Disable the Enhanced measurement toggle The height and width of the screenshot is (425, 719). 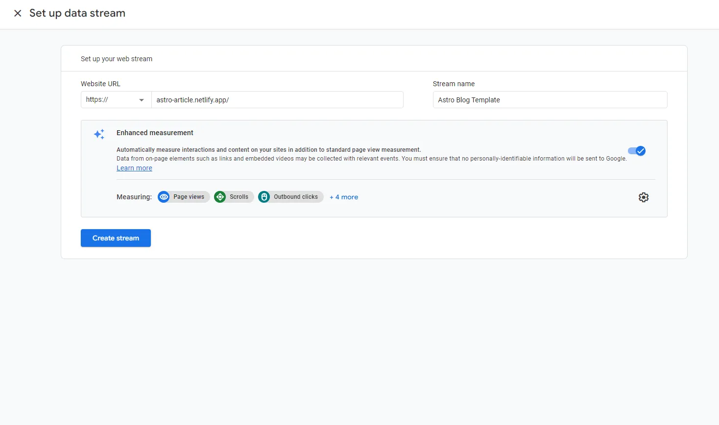click(637, 151)
